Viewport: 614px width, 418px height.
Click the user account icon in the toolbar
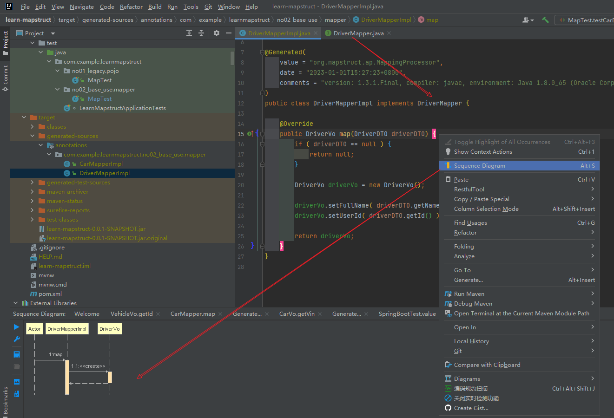click(526, 20)
